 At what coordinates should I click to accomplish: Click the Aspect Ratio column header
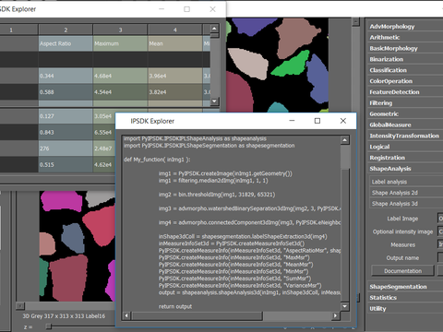66,43
